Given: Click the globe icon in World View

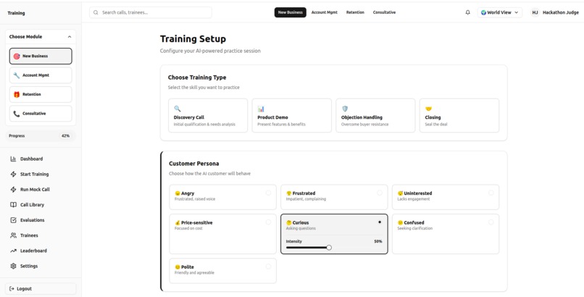Looking at the screenshot, I should [x=483, y=12].
